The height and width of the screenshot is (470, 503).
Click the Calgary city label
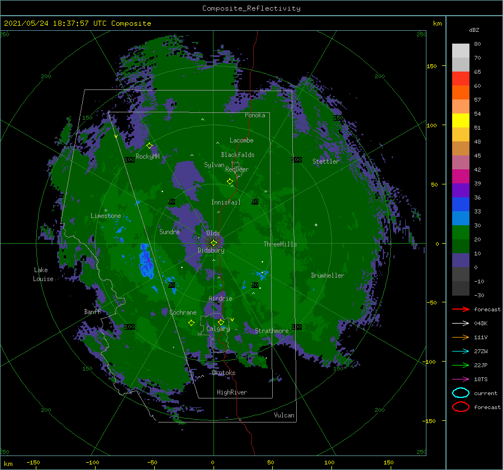[218, 329]
